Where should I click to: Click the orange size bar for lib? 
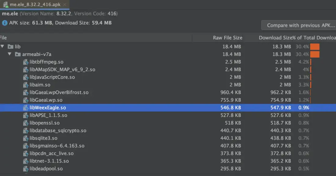click(x=315, y=47)
